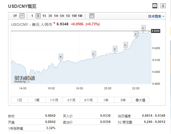
Task: Click the E event marker near 19:00
Action: click(93, 54)
